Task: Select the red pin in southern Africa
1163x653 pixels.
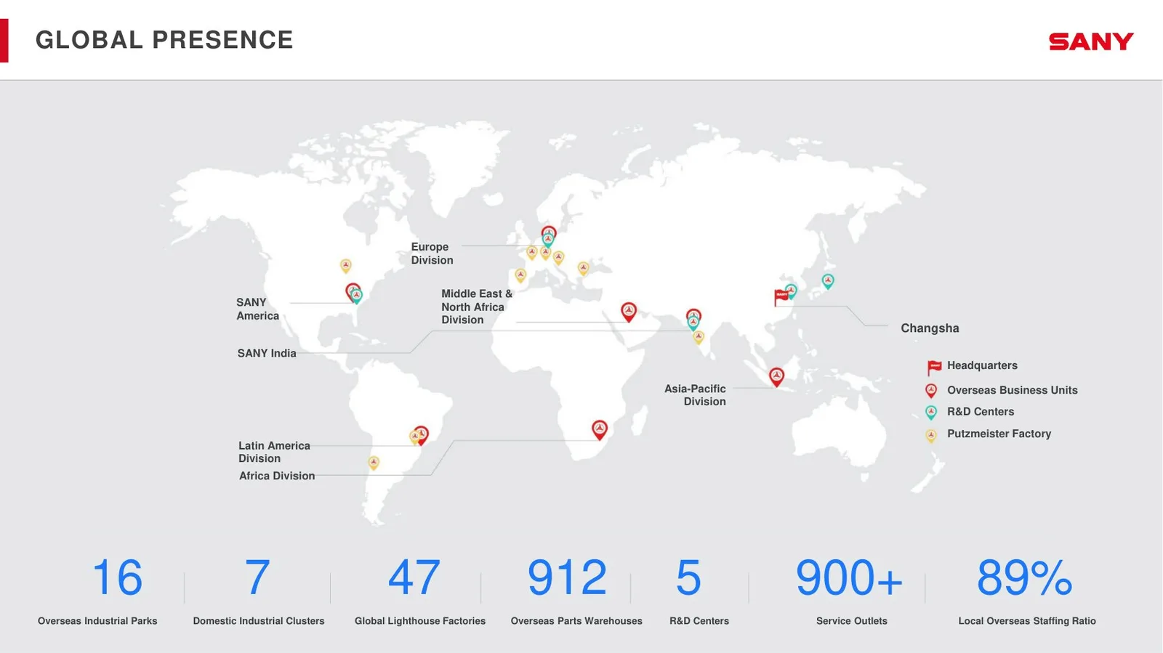Action: 600,430
